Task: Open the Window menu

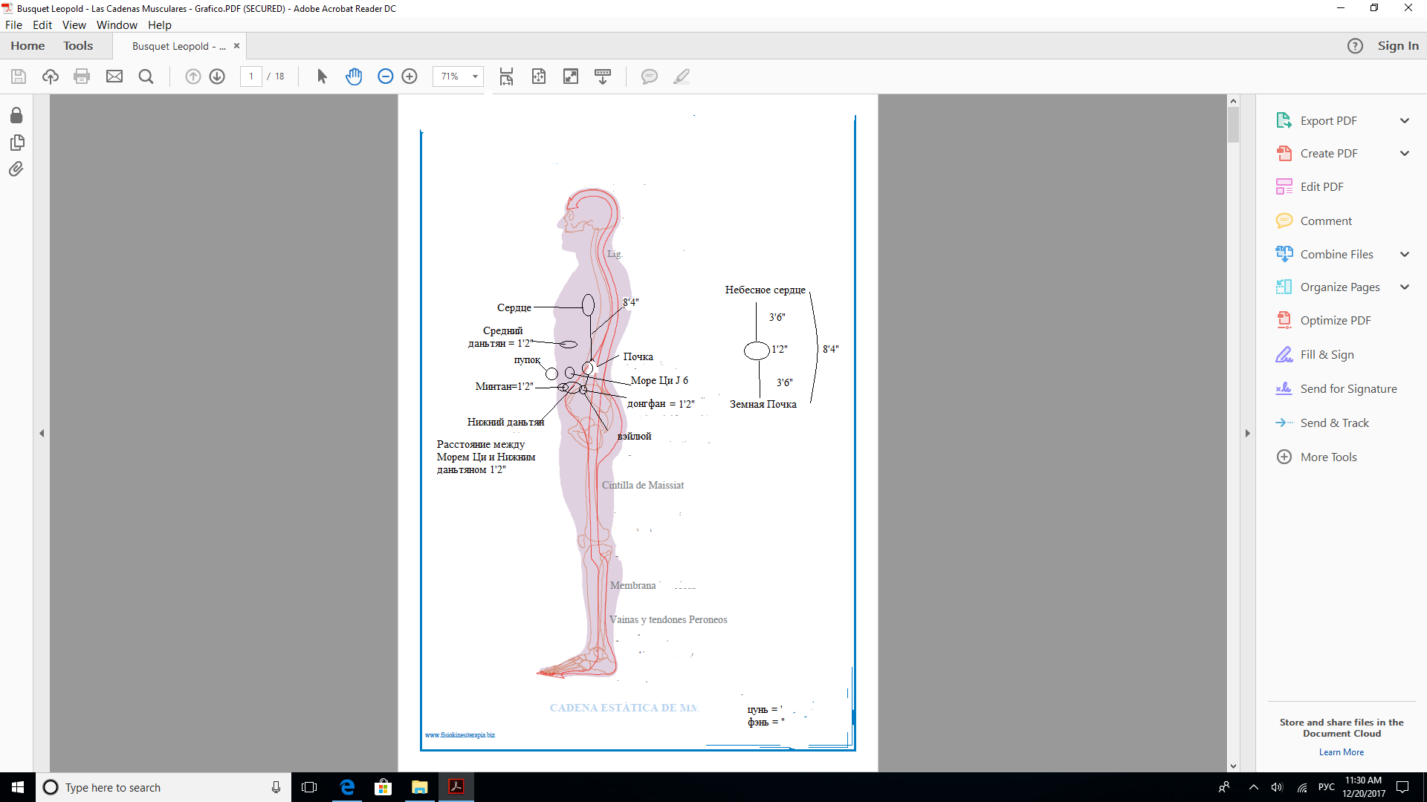Action: tap(117, 25)
